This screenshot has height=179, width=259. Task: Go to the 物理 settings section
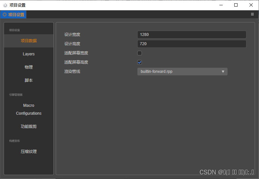coord(29,67)
